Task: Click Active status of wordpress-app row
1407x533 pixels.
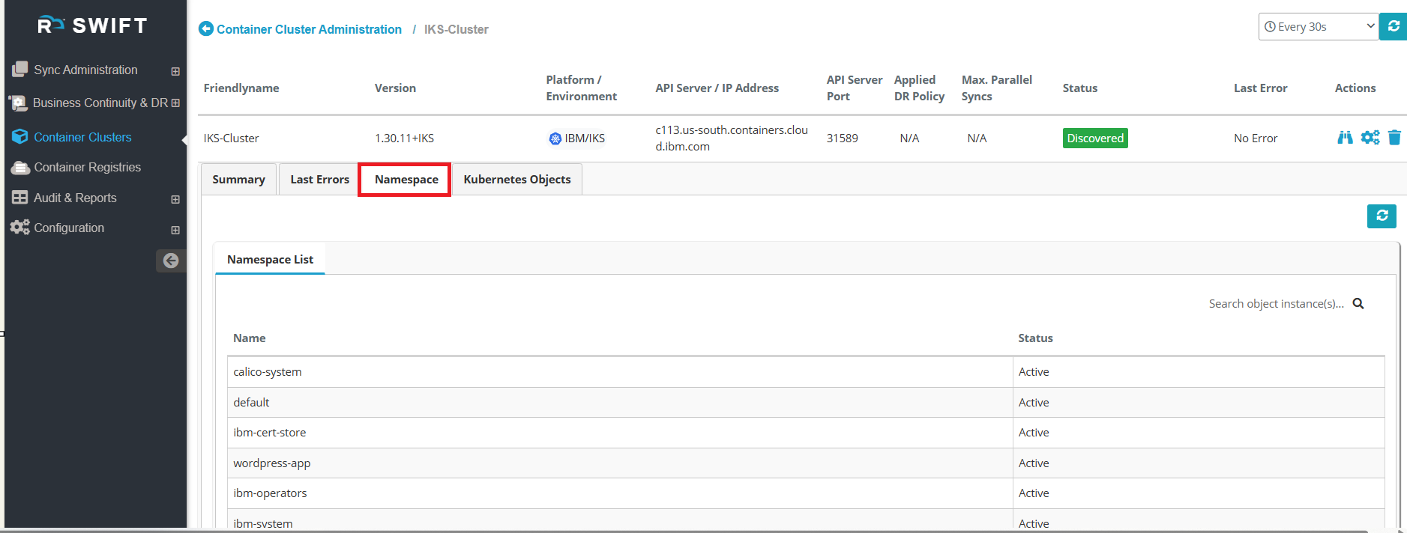Action: pos(1034,463)
